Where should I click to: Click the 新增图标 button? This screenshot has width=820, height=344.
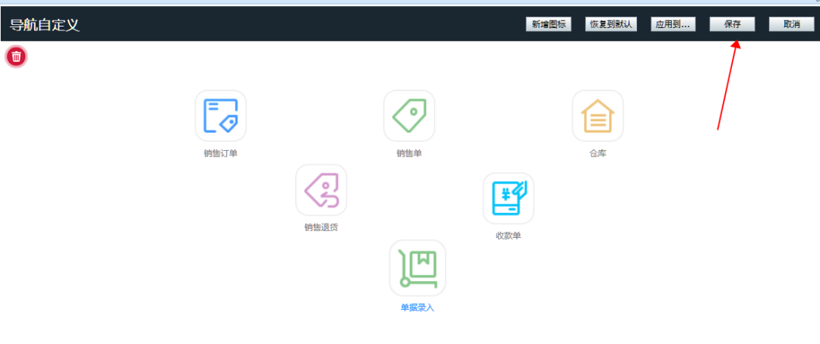pyautogui.click(x=549, y=24)
